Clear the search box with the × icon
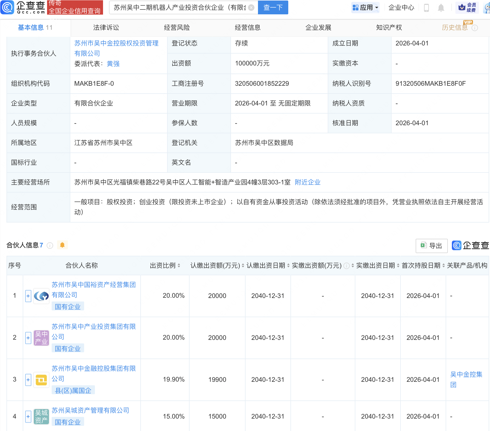The height and width of the screenshot is (431, 490). coord(251,8)
